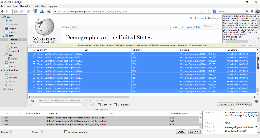Click the reload icon in address bar
The image size is (260, 138).
pyautogui.click(x=209, y=12)
